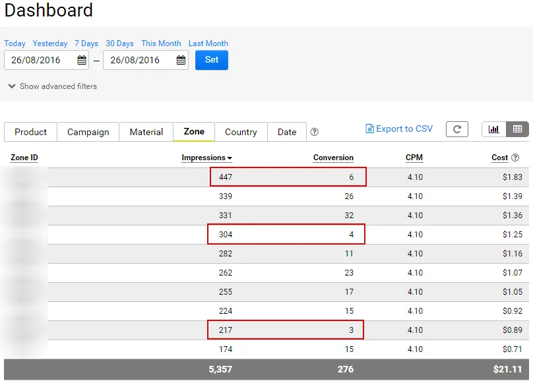Viewport: 533px width, 383px height.
Task: Sort by Conversion column header
Action: click(333, 158)
